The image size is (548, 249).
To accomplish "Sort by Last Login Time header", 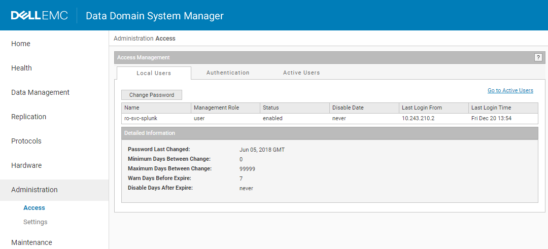I will click(503, 108).
